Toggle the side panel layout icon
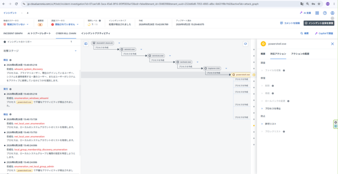Image resolution: width=338 pixels, height=174 pixels. pyautogui.click(x=86, y=44)
